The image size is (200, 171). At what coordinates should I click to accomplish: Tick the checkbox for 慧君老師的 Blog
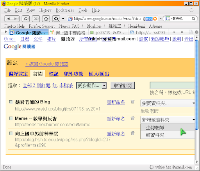pos(11,102)
